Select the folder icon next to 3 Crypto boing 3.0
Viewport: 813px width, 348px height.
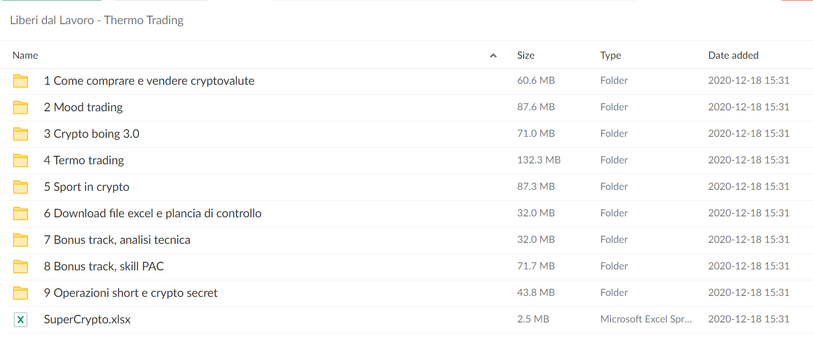coord(20,134)
